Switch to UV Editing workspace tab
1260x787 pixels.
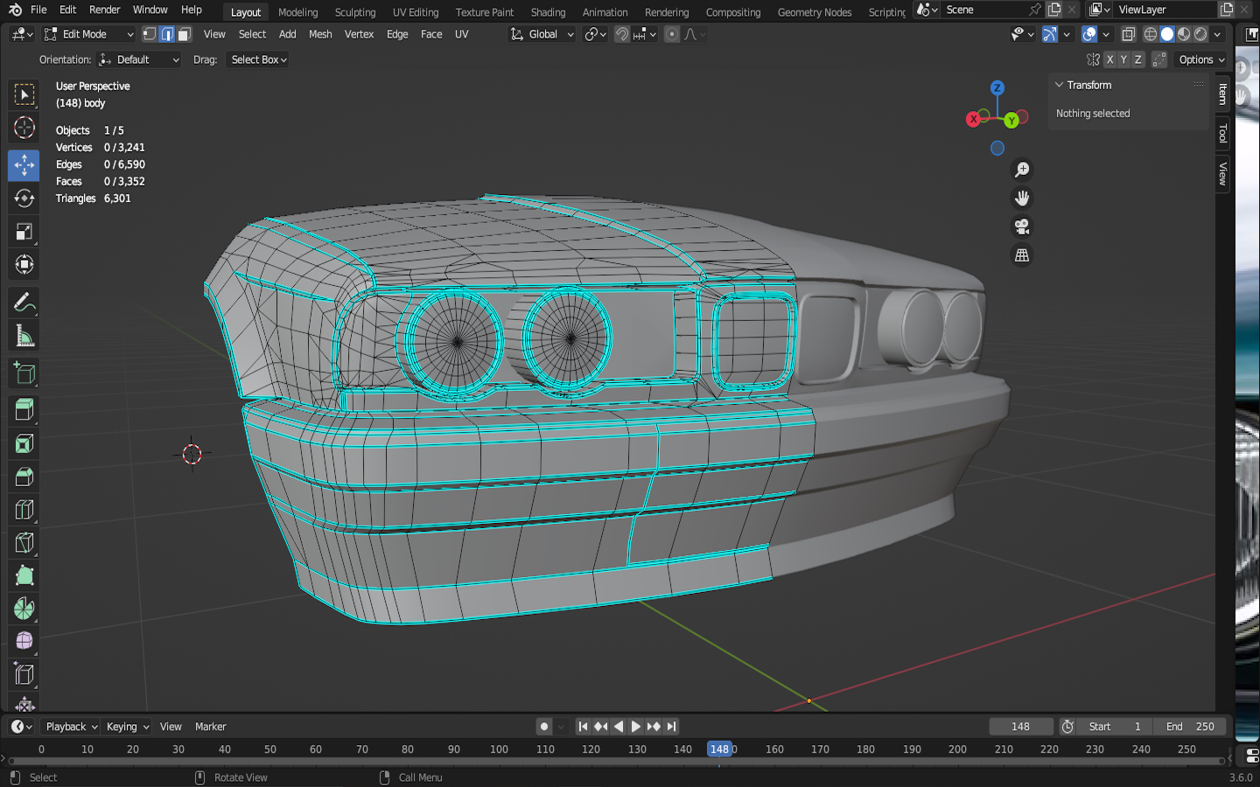pyautogui.click(x=416, y=12)
